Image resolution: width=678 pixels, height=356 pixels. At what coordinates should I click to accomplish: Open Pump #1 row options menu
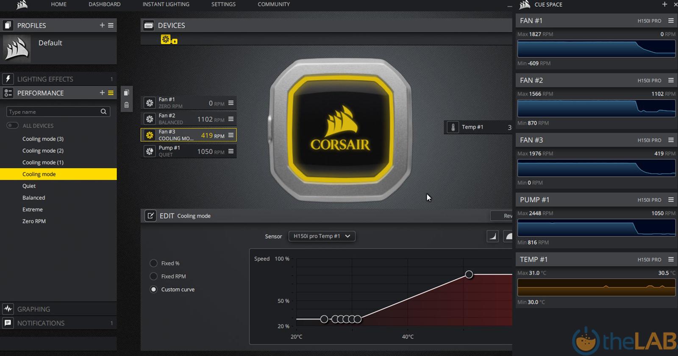click(231, 151)
